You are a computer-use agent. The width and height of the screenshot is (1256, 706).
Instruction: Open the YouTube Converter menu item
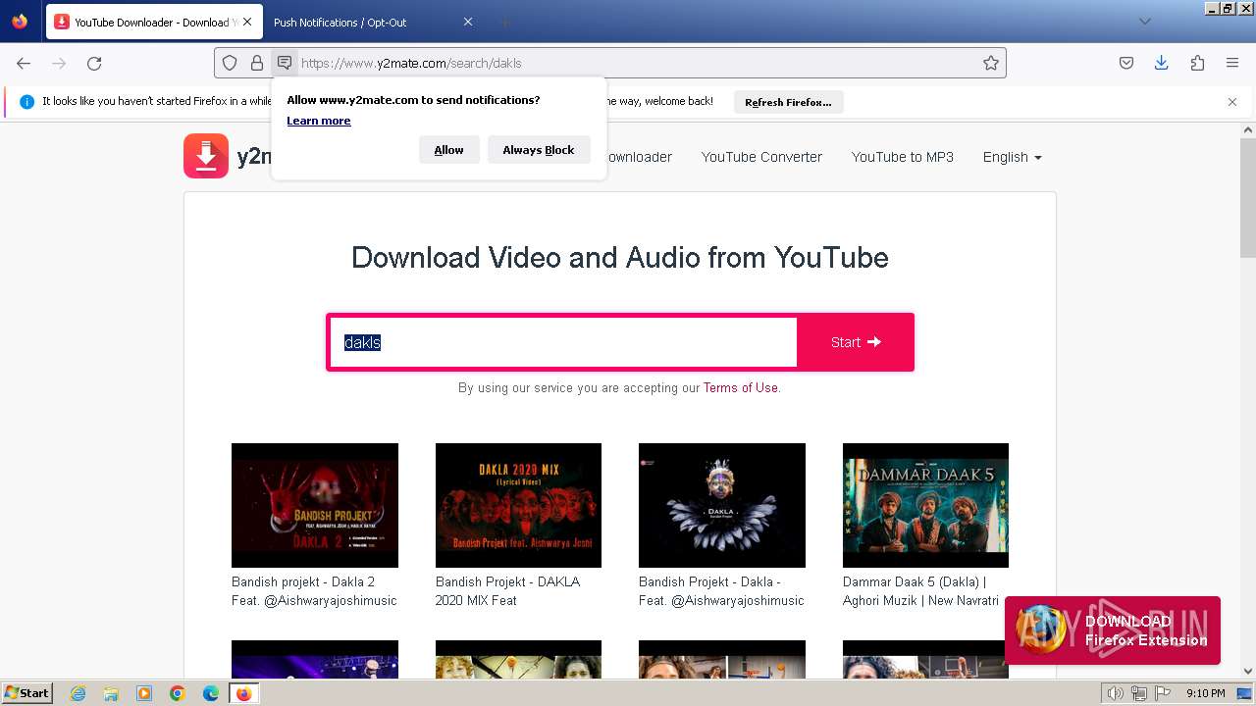[761, 157]
